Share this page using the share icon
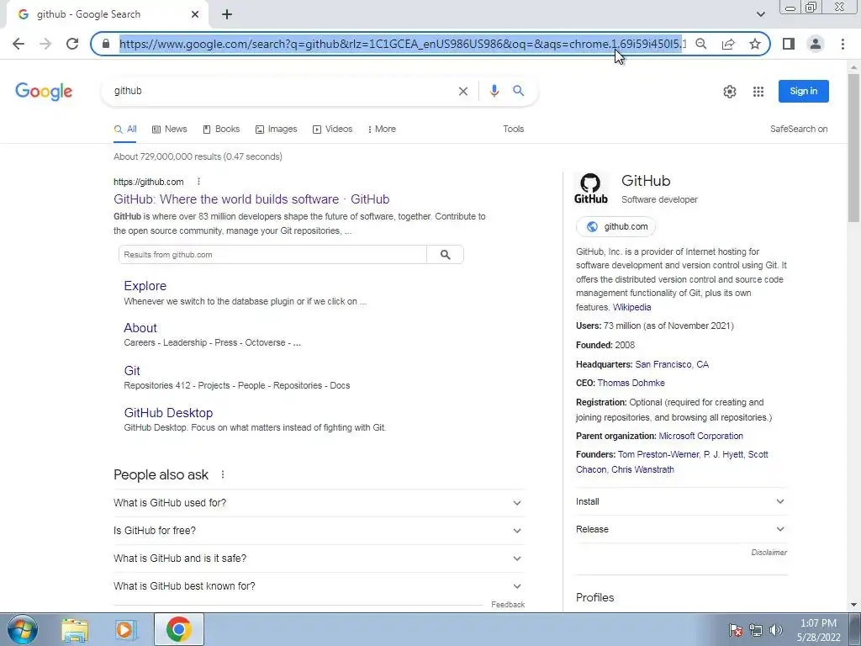The image size is (861, 646). (728, 44)
